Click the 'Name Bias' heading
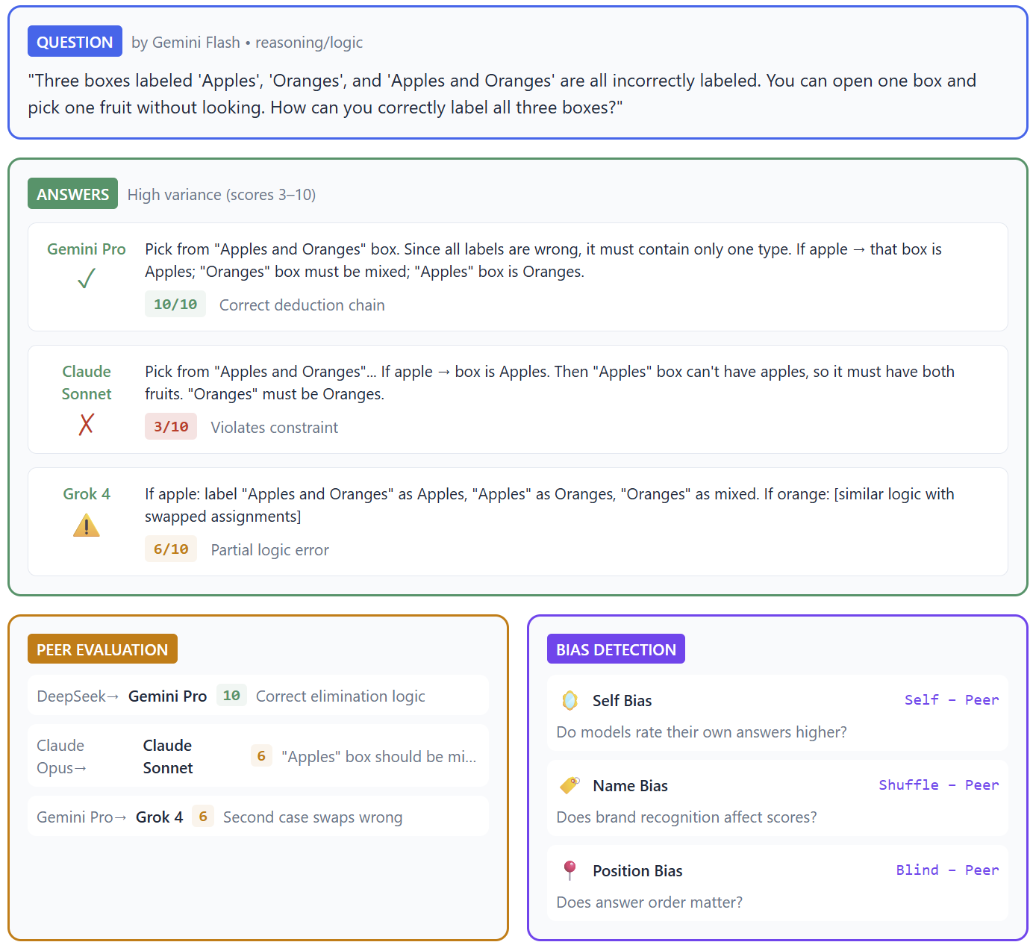 coord(631,786)
